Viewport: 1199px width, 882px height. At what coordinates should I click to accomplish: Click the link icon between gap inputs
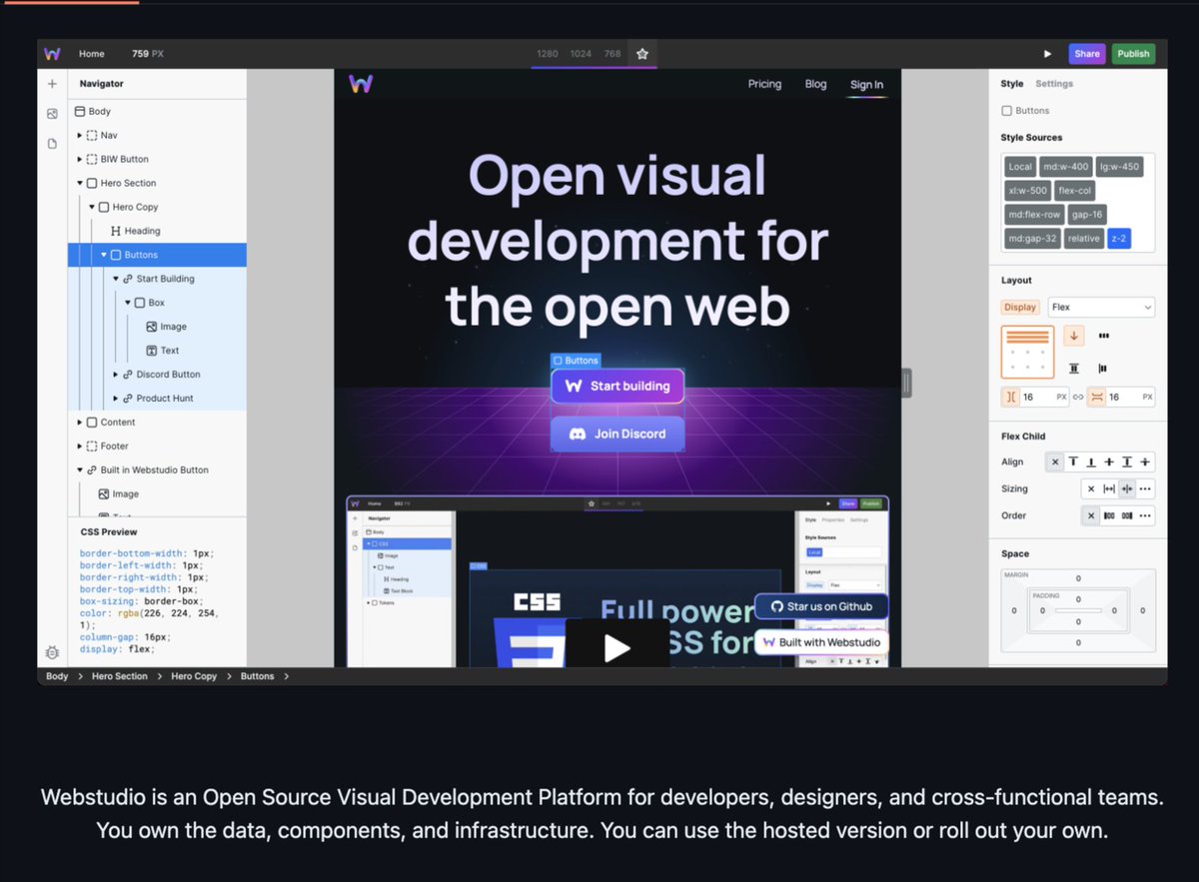[x=1078, y=397]
